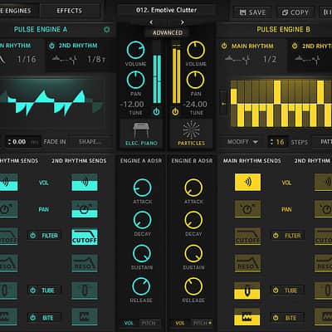332x332 pixels.
Task: Open Engine B 1/2 rhythm rate selector
Action: 270,59
